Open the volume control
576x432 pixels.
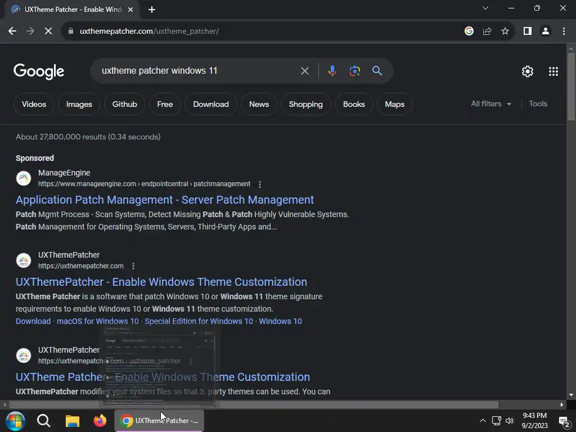pos(510,421)
